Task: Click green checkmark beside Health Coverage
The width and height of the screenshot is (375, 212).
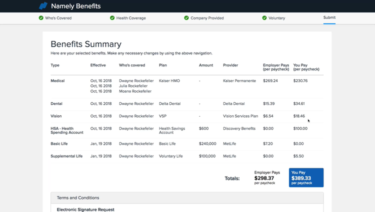Action: pos(112,18)
